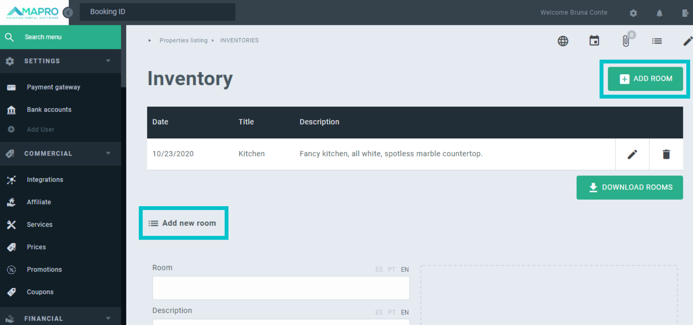
Task: Open the Properties listing breadcrumb
Action: coord(184,40)
